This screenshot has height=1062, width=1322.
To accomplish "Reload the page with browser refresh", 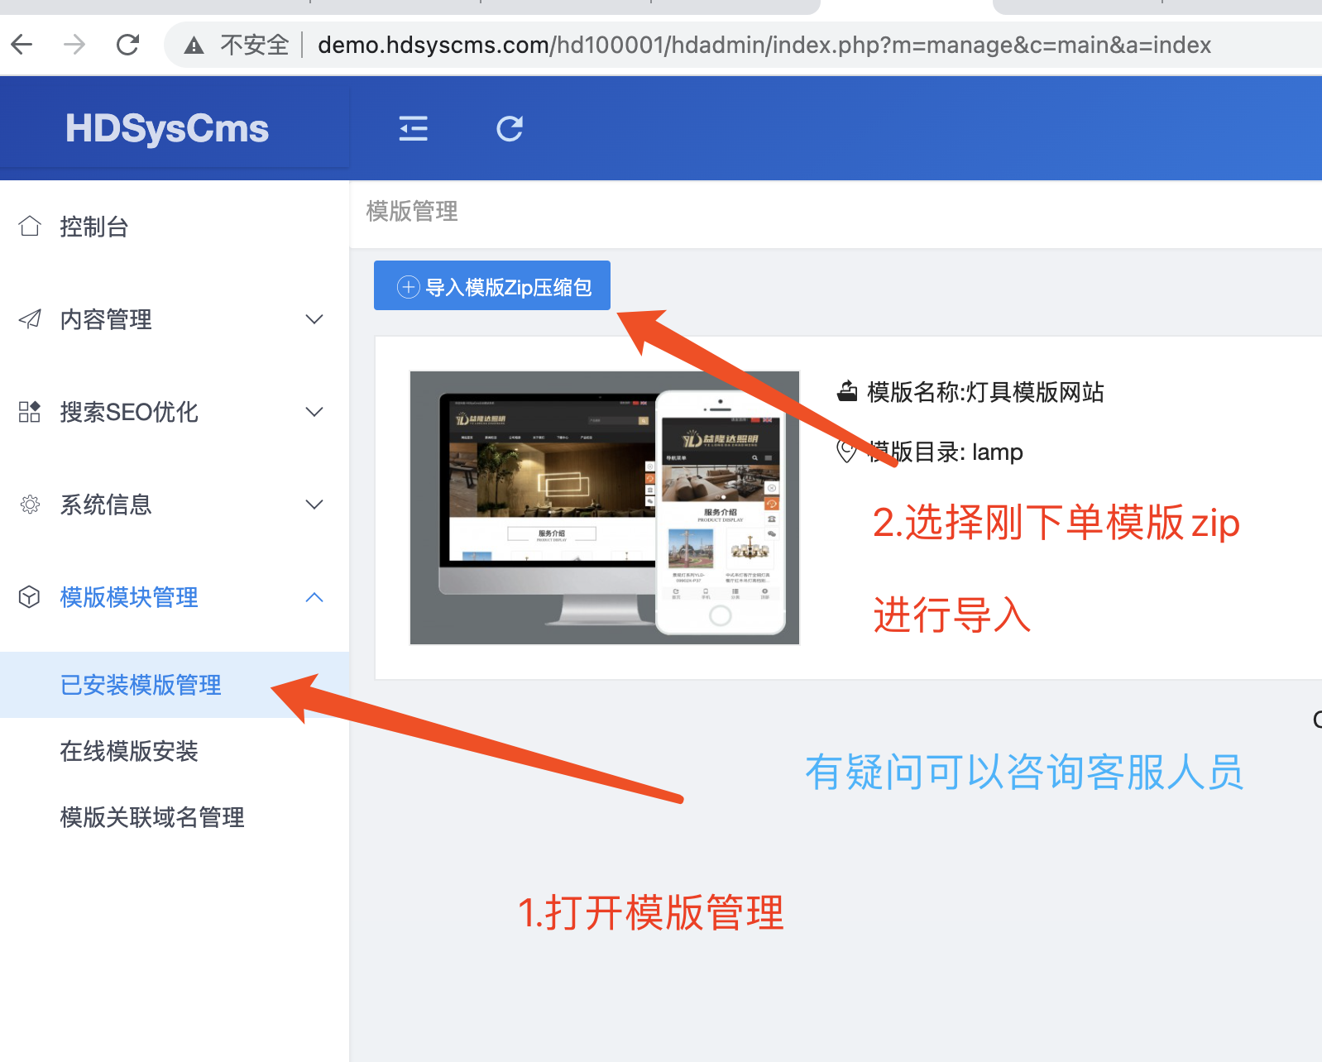I will click(x=127, y=45).
